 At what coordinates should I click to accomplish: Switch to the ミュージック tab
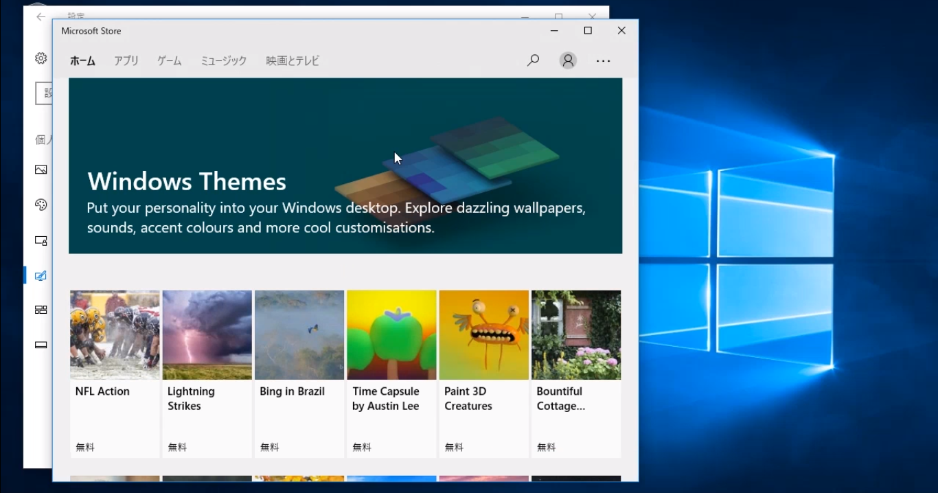point(223,60)
